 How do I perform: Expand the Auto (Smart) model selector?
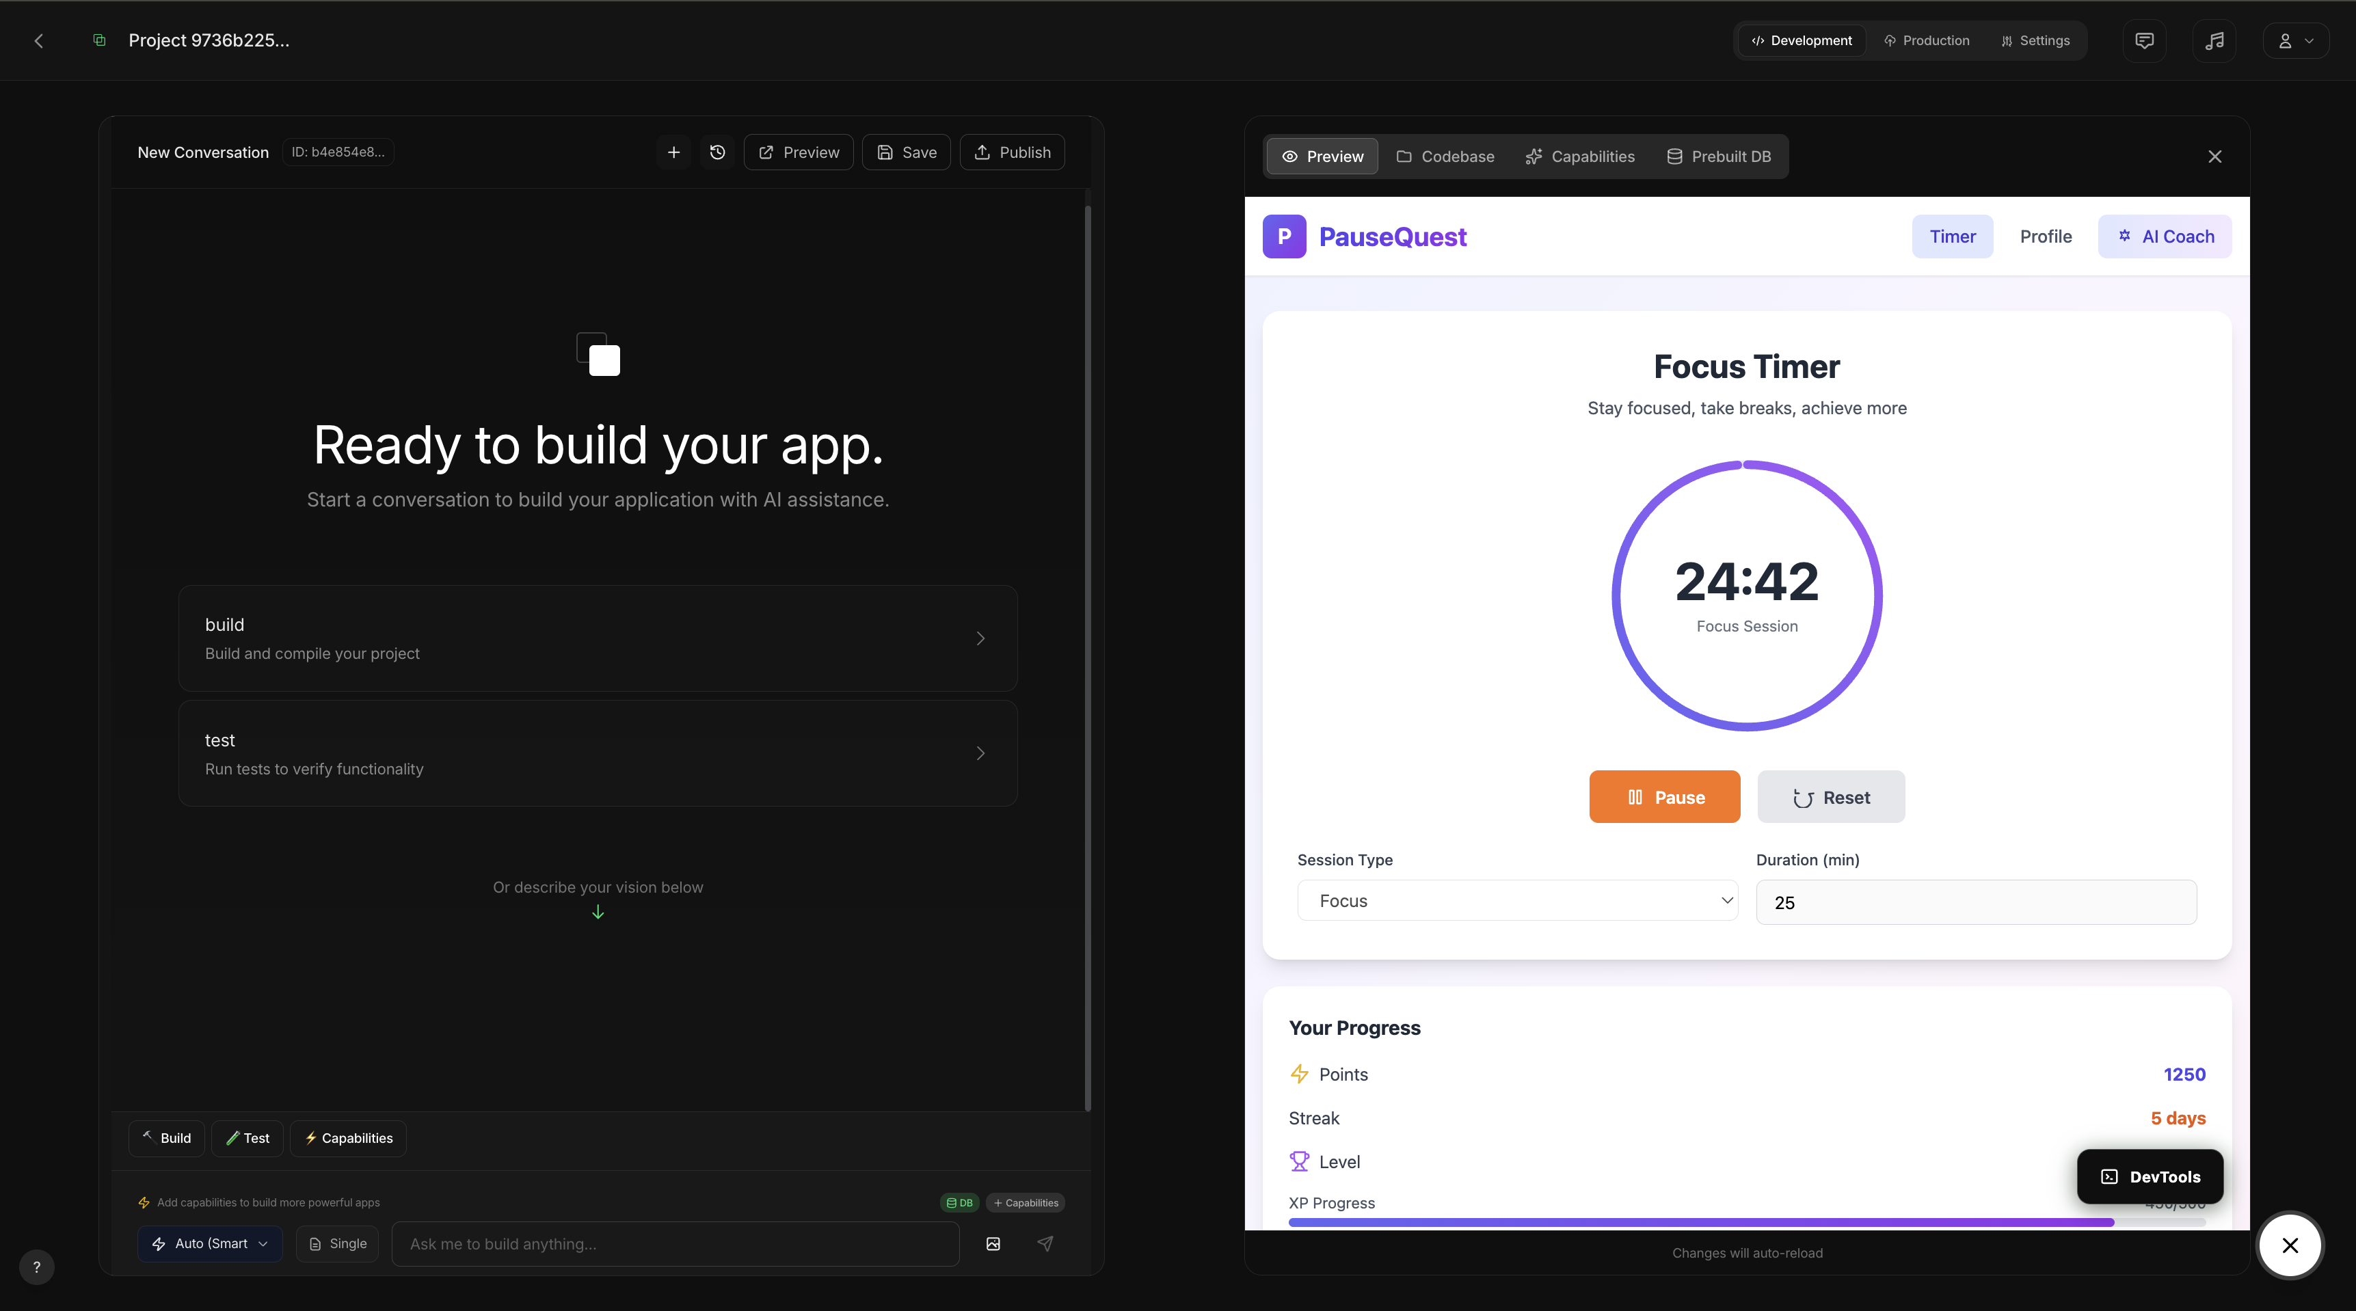(x=209, y=1243)
